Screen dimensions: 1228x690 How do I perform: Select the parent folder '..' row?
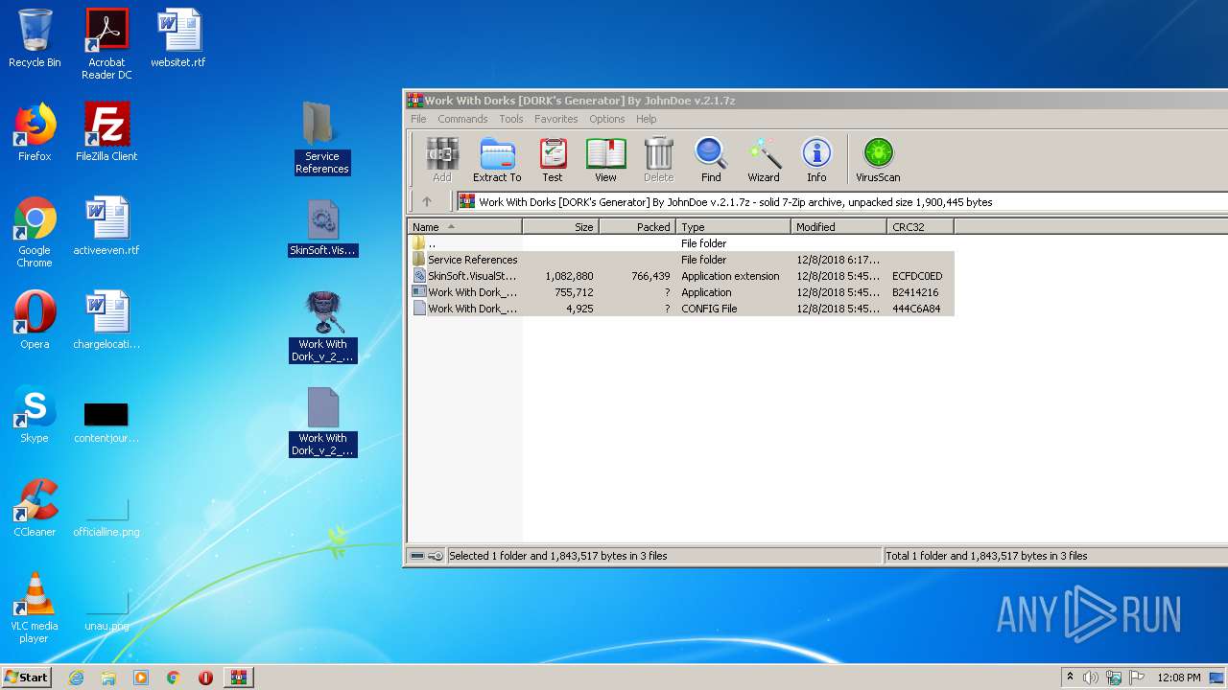pos(681,243)
